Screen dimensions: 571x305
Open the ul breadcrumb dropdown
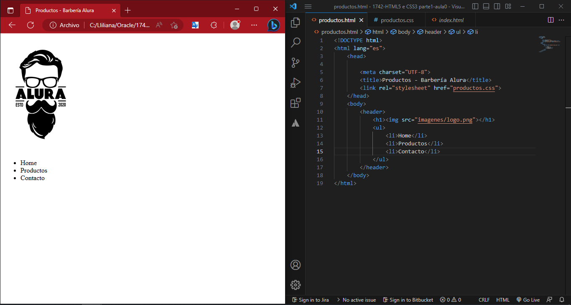point(454,32)
